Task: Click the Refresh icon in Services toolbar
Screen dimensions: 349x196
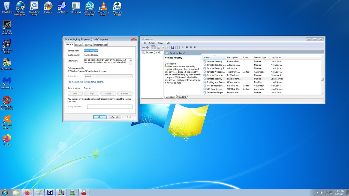Action: point(163,47)
